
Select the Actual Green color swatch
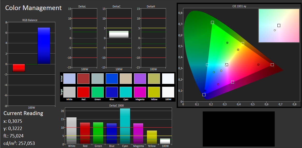click(97, 79)
